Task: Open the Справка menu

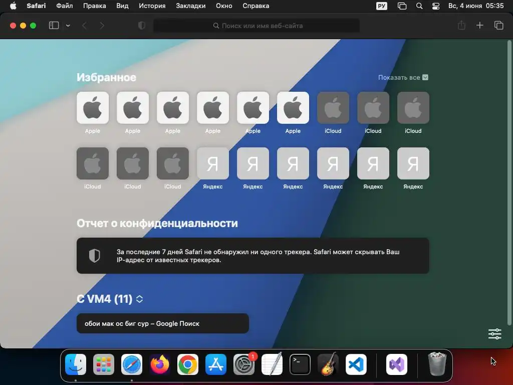Action: coord(256,6)
